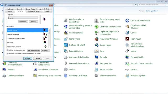Viewport: 168px width, 94px height.
Task: Open Solución de problemas icon
Action: pos(35,69)
